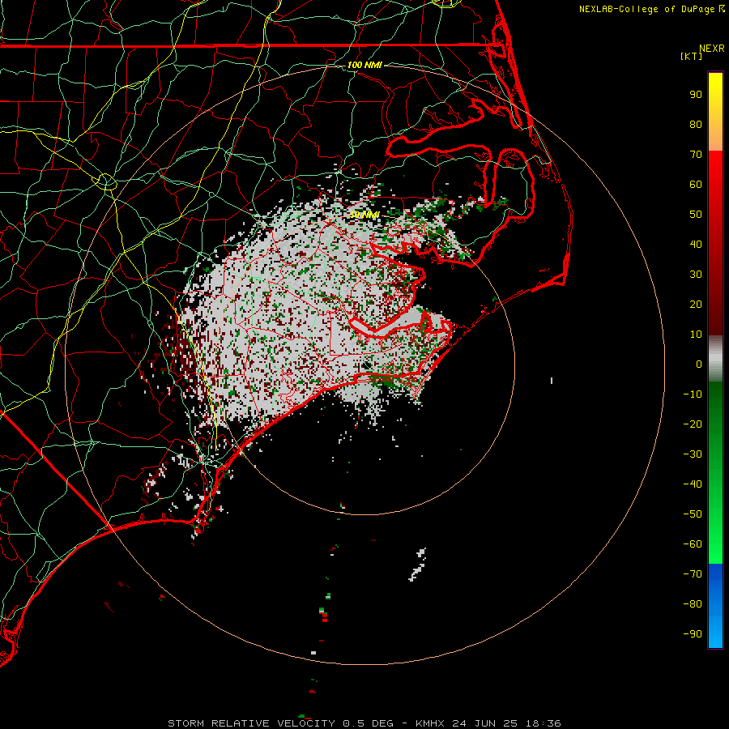Click the -90 value on velocity scale
729x729 pixels.
693,634
